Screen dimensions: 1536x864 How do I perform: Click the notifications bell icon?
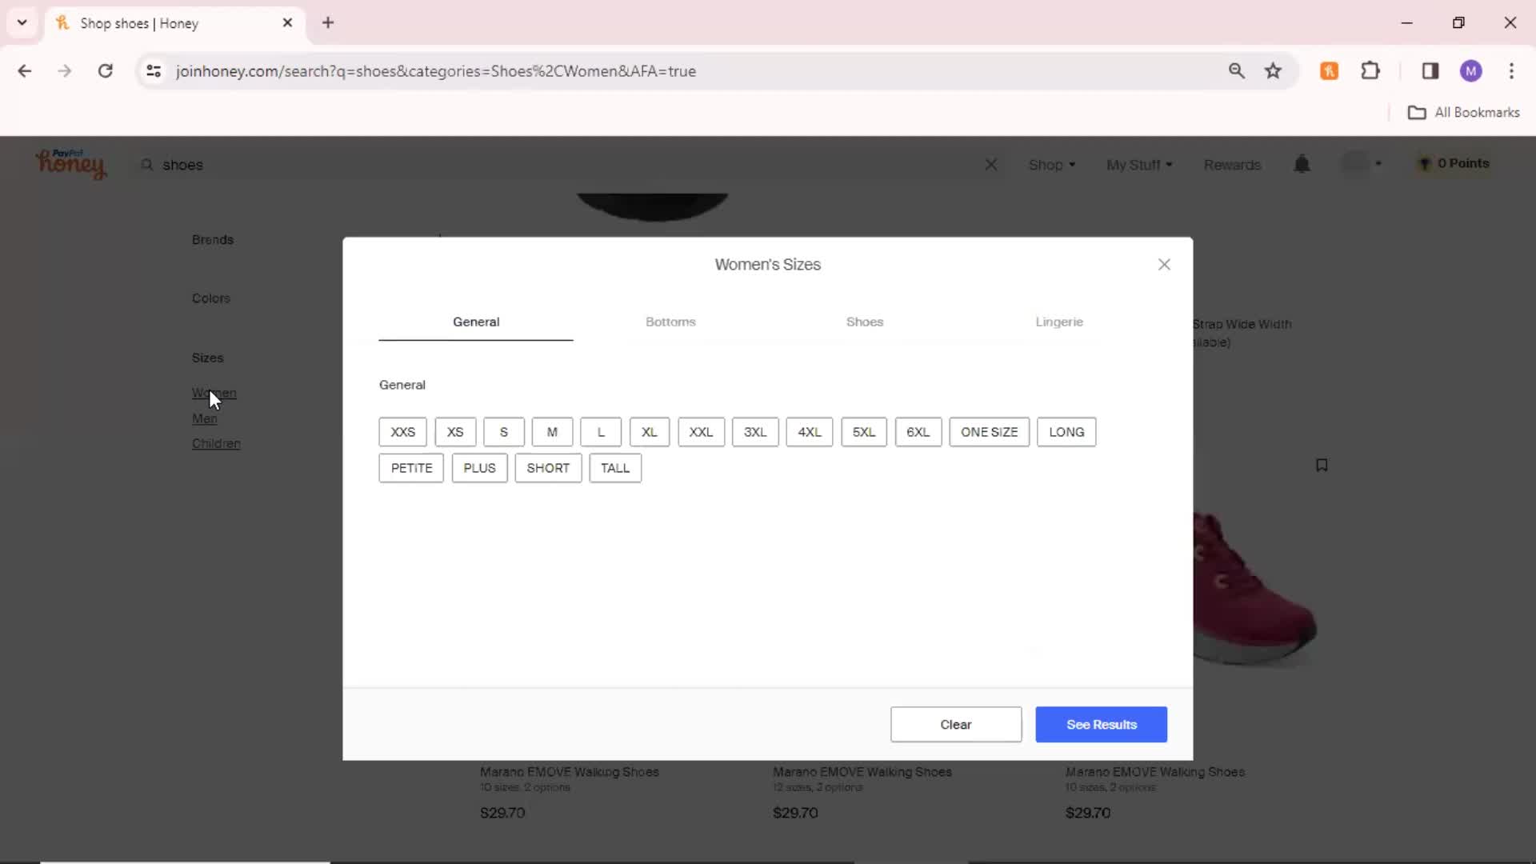[1302, 163]
